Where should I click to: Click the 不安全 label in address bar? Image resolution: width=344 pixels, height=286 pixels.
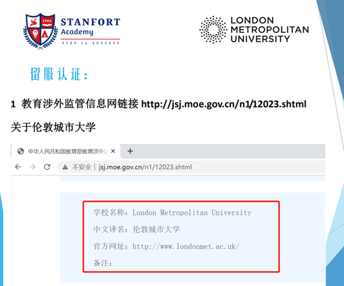[81, 167]
